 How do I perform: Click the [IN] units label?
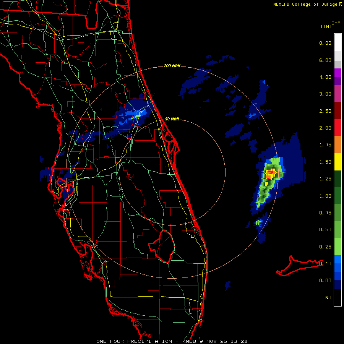point(326,26)
